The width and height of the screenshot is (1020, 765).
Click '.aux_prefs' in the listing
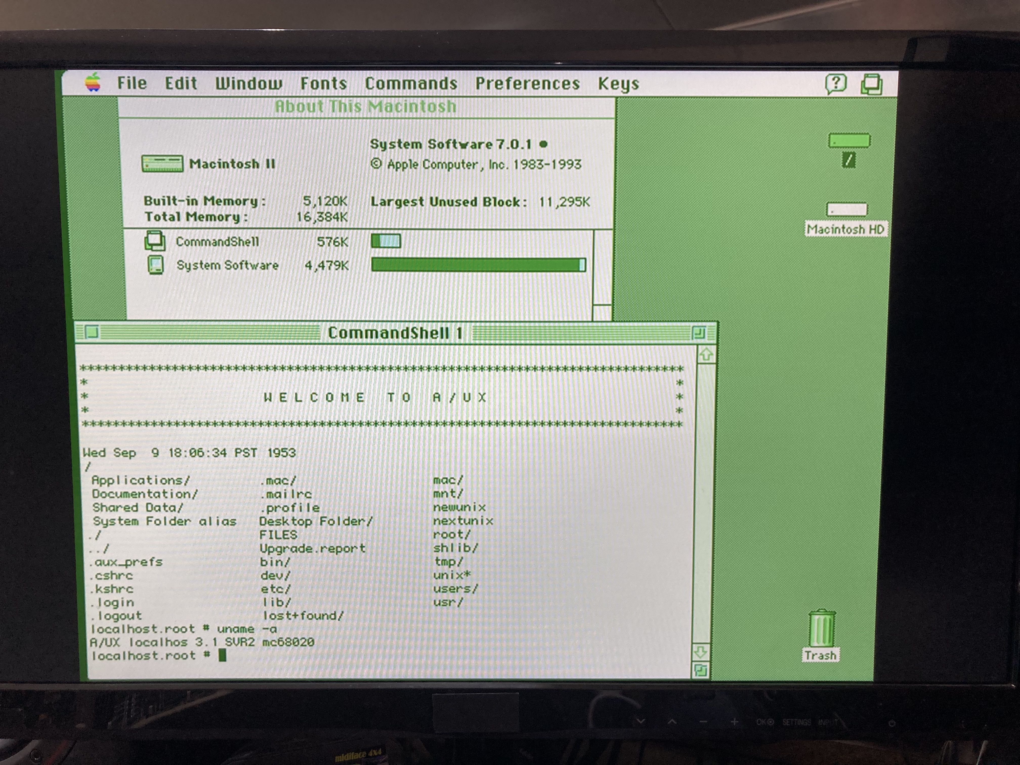[x=126, y=562]
